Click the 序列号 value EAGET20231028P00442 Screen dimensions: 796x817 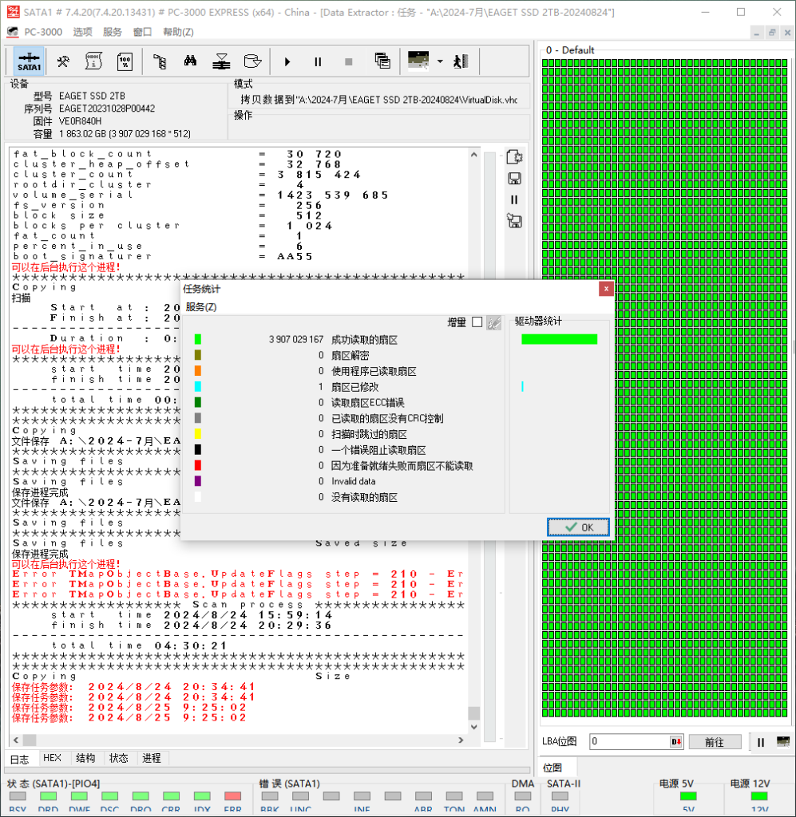[x=107, y=109]
